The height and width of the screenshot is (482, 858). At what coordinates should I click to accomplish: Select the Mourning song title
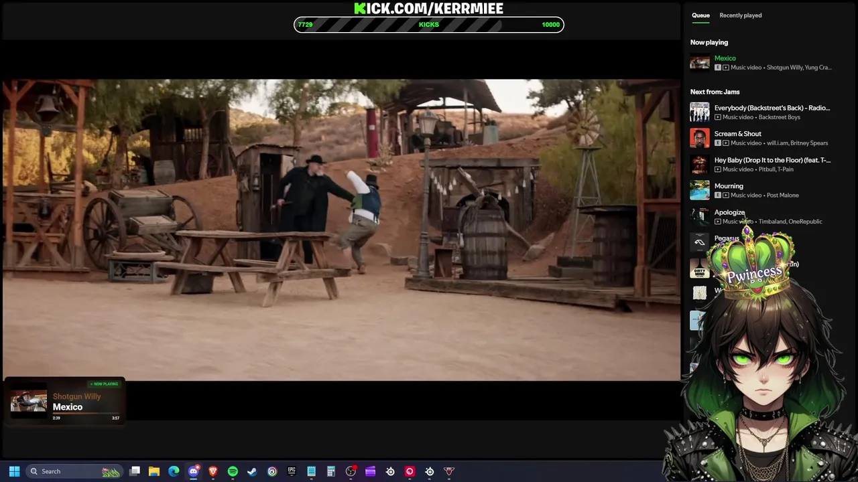tap(729, 186)
